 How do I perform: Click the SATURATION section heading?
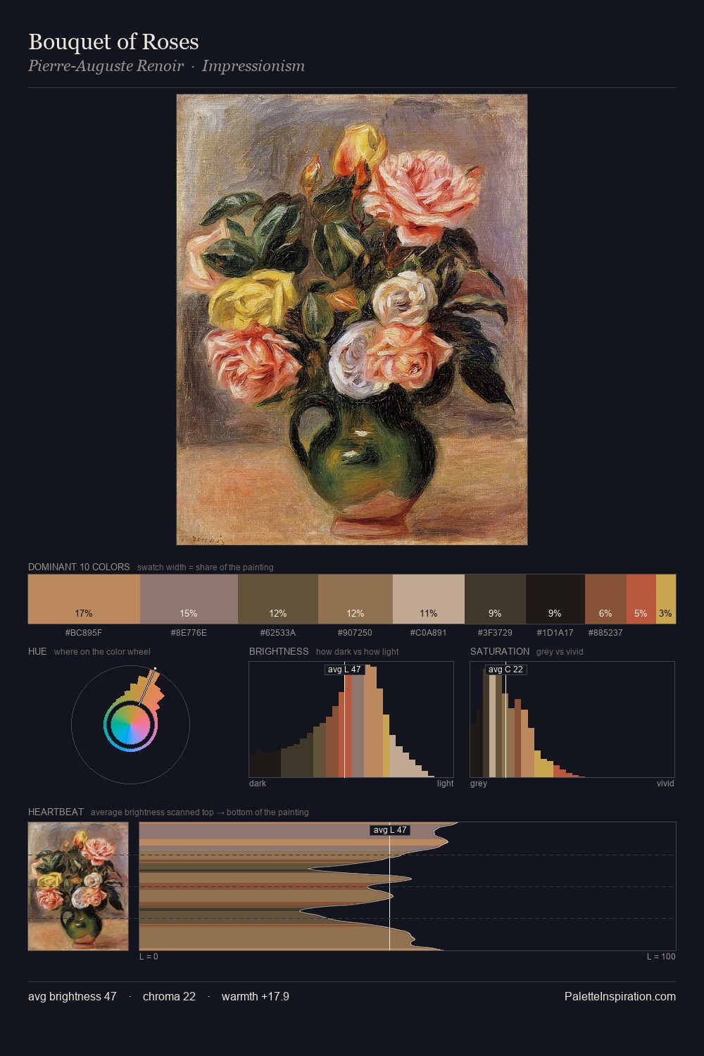[500, 651]
